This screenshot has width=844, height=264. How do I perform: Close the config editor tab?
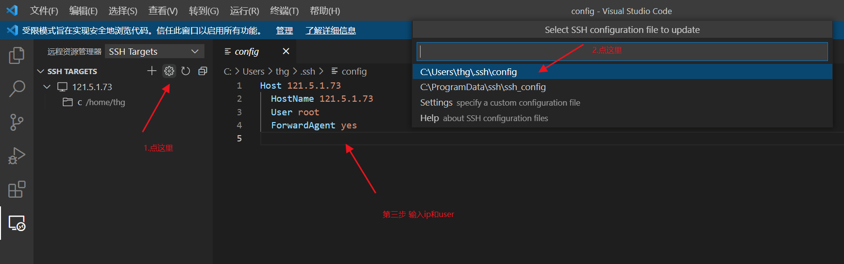pos(286,51)
